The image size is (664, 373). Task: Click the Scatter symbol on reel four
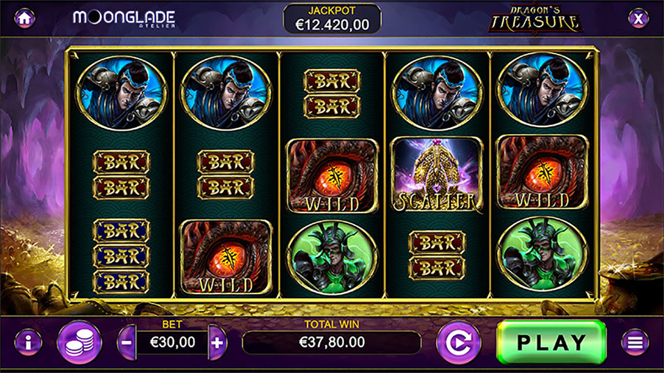(438, 175)
